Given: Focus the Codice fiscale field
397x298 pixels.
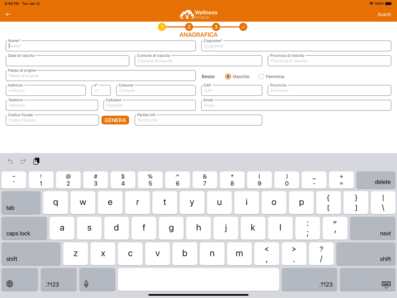Looking at the screenshot, I should pos(52,120).
